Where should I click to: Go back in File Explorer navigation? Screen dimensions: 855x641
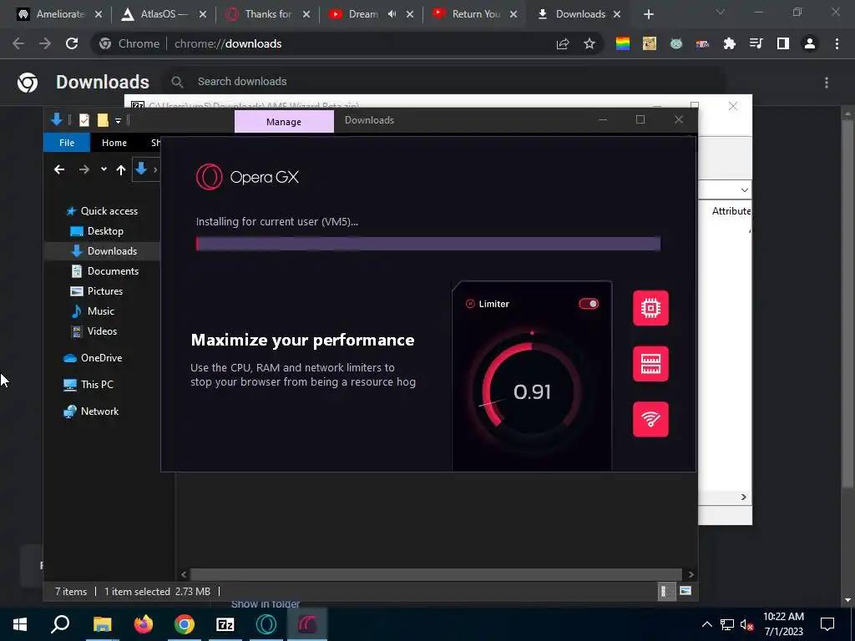click(x=59, y=170)
